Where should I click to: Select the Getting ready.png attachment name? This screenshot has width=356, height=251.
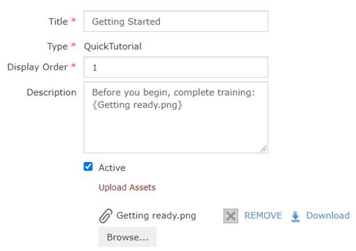156,216
